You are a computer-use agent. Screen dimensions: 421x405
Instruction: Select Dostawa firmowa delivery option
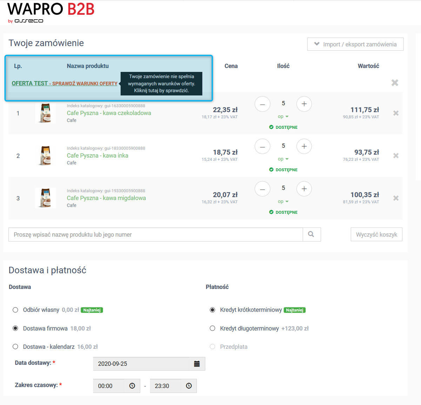pyautogui.click(x=15, y=328)
